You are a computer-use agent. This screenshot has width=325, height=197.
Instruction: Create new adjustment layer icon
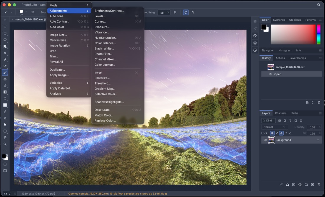coord(300,185)
